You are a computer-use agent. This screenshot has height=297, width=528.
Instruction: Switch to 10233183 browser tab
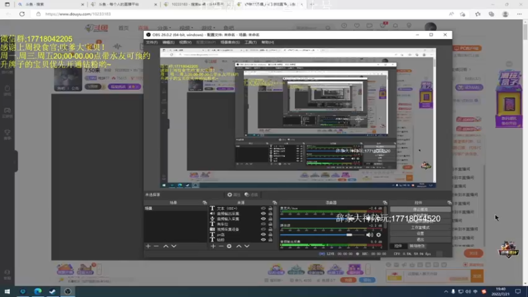pos(197,5)
